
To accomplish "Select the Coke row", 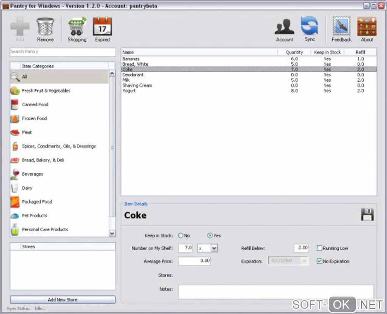I will tap(249, 69).
